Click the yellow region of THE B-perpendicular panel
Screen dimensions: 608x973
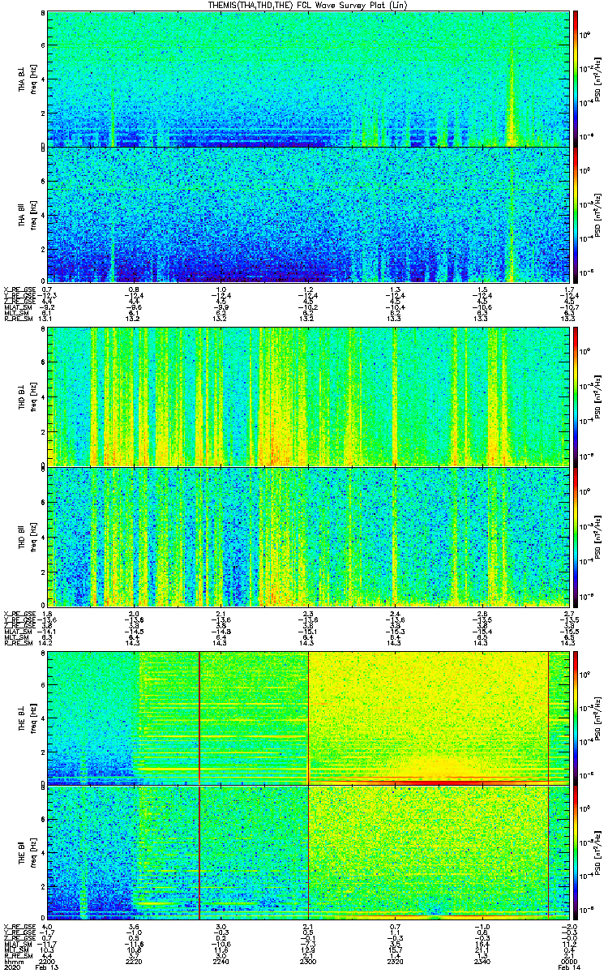[x=430, y=714]
